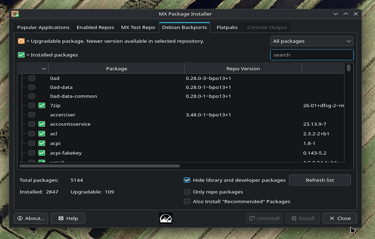Tick the checkbox for 7zip package
Image resolution: width=375 pixels, height=239 pixels.
tap(32, 106)
